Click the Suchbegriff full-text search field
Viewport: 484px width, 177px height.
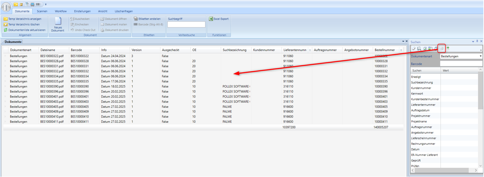point(186,25)
